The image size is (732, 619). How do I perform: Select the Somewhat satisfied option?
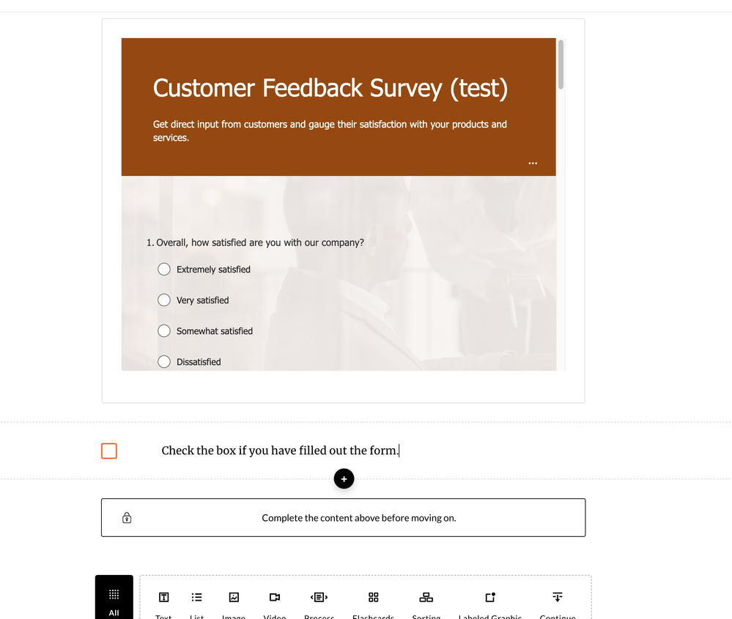coord(164,331)
